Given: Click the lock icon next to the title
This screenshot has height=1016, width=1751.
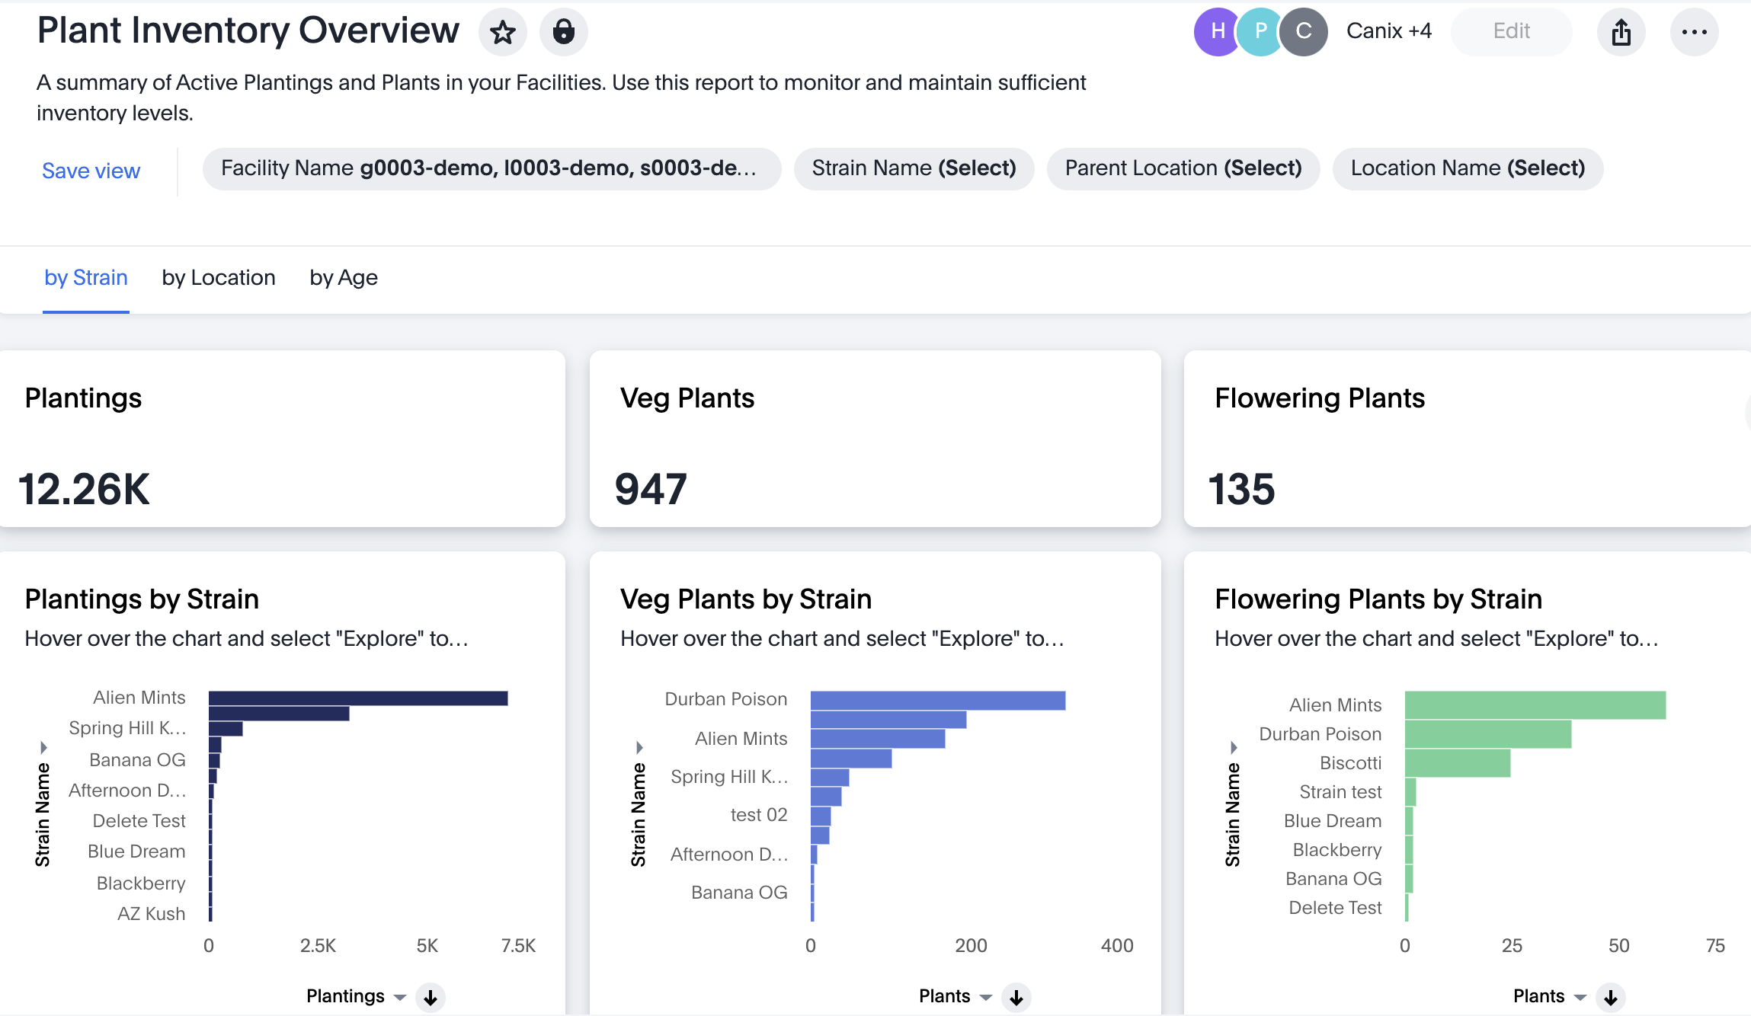Looking at the screenshot, I should coord(563,32).
